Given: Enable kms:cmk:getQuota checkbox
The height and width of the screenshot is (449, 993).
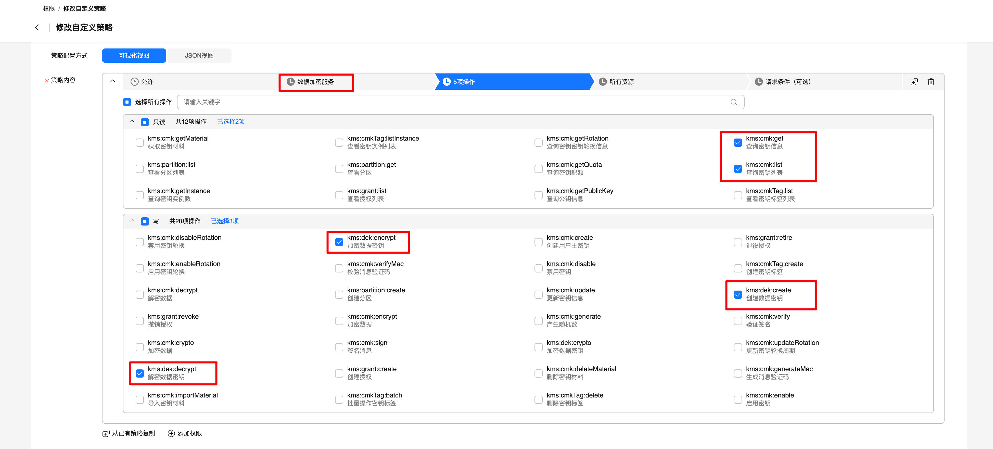Looking at the screenshot, I should 539,169.
